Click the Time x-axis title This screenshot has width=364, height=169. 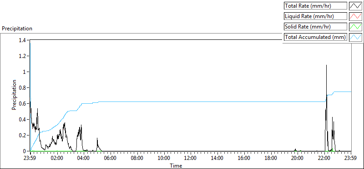pyautogui.click(x=176, y=165)
